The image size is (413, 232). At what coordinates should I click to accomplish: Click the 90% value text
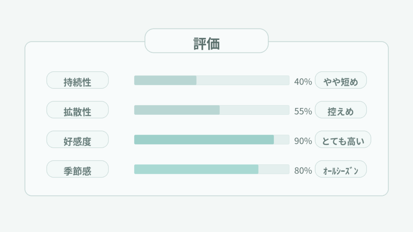click(303, 141)
